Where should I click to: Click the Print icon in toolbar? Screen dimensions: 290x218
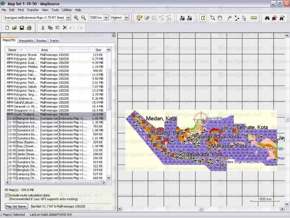point(29,28)
